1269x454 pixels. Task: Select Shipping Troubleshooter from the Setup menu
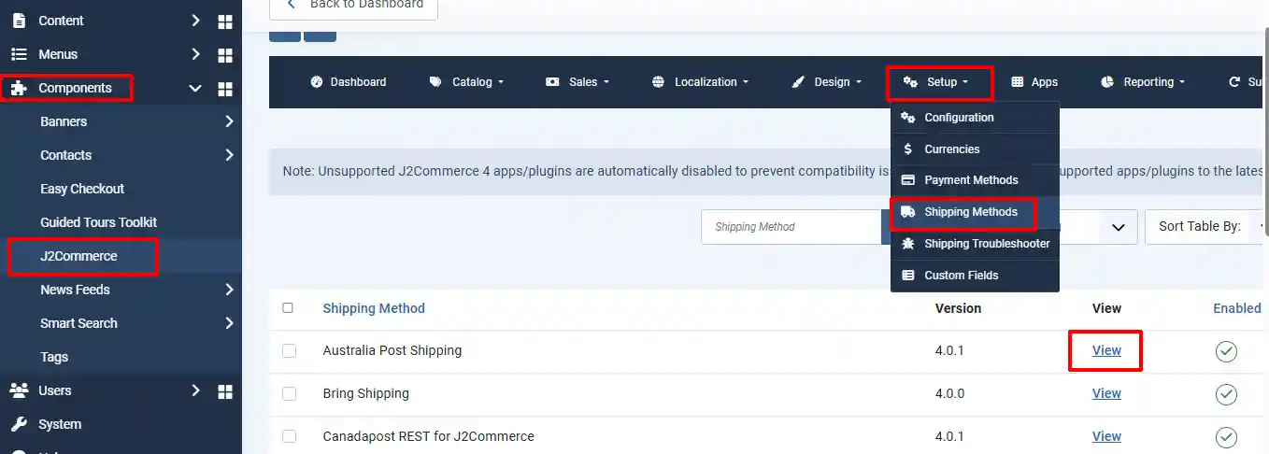(x=975, y=244)
